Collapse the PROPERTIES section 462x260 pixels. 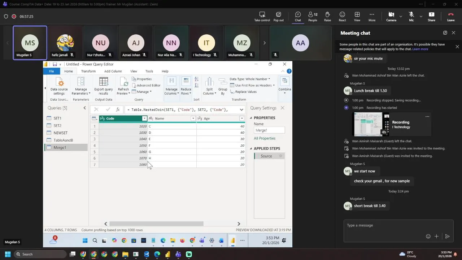(x=251, y=118)
